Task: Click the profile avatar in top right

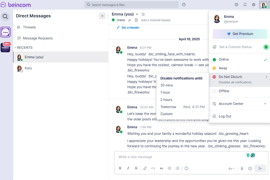Action: (264, 5)
